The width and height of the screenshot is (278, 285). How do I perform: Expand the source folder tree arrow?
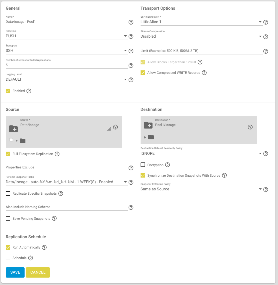click(17, 141)
